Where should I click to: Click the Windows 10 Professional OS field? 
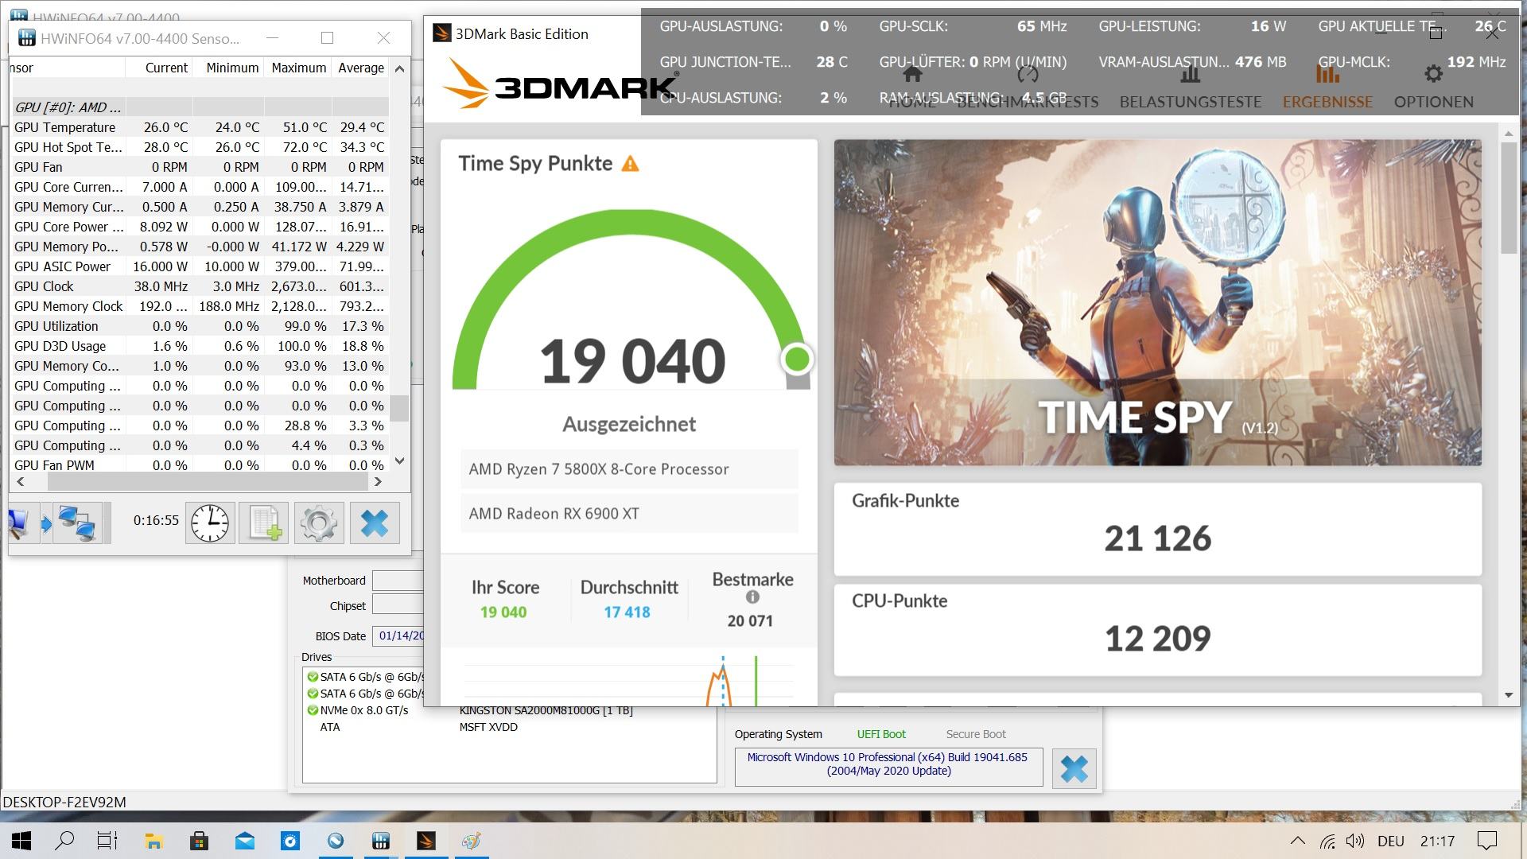point(888,768)
